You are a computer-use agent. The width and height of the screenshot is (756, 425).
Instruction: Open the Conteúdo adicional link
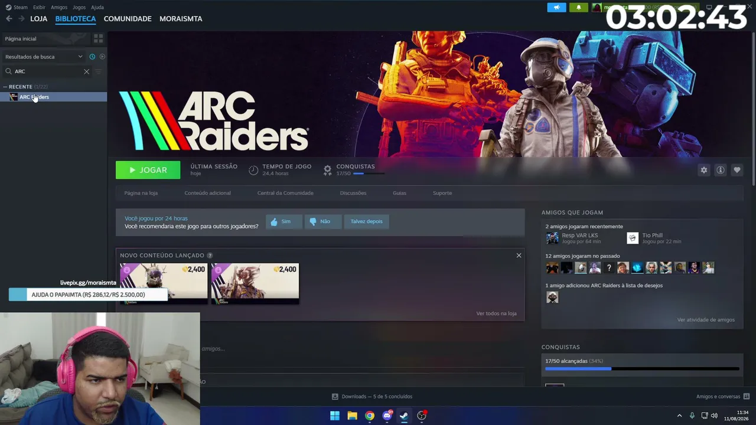pos(207,193)
